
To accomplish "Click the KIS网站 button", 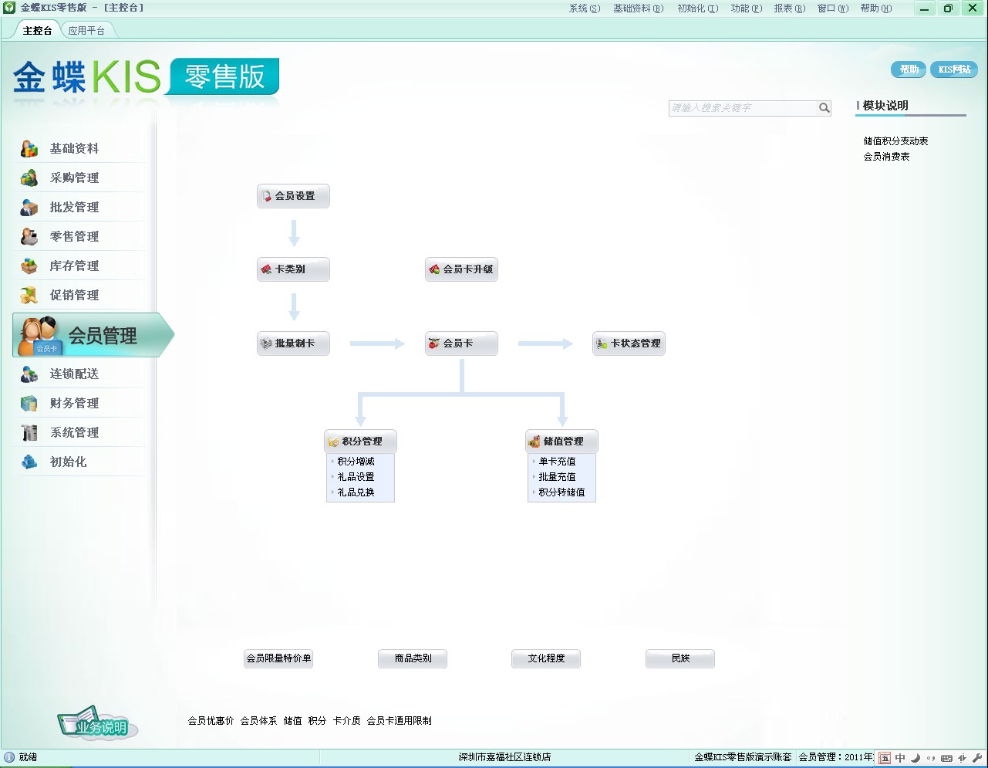I will (x=954, y=69).
